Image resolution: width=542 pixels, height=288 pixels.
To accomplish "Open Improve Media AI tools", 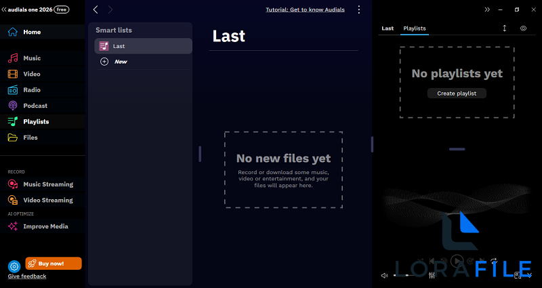I will [x=42, y=226].
